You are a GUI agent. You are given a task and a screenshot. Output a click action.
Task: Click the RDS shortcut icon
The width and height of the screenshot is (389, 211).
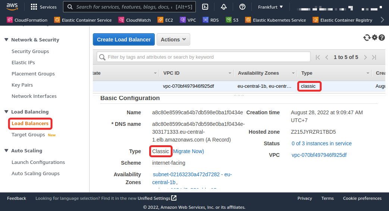pos(206,20)
